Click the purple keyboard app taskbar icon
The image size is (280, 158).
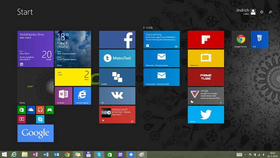pos(120,154)
